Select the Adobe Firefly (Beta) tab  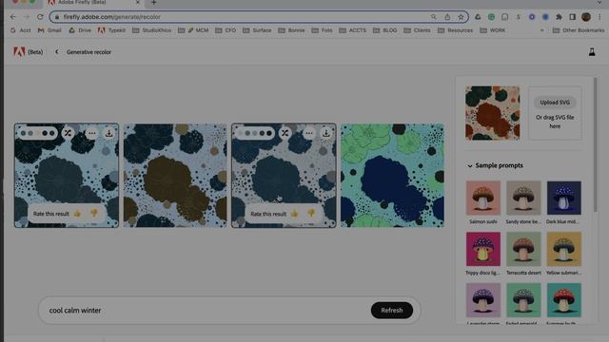pyautogui.click(x=94, y=3)
